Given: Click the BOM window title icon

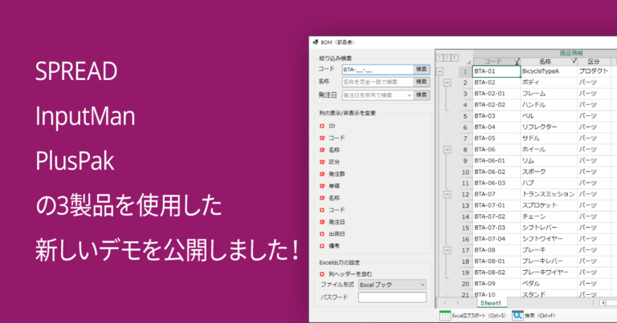Looking at the screenshot, I should click(x=316, y=42).
